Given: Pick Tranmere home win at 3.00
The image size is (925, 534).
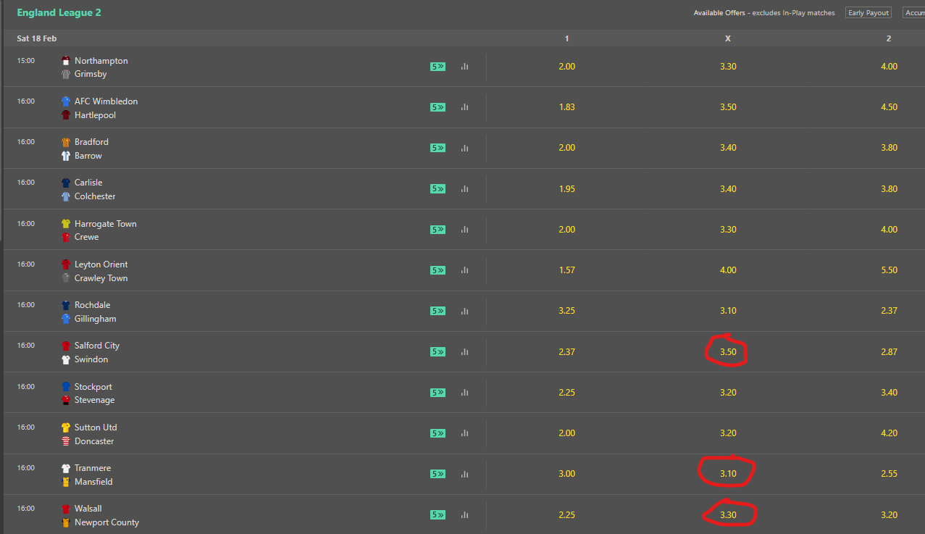Looking at the screenshot, I should [566, 473].
